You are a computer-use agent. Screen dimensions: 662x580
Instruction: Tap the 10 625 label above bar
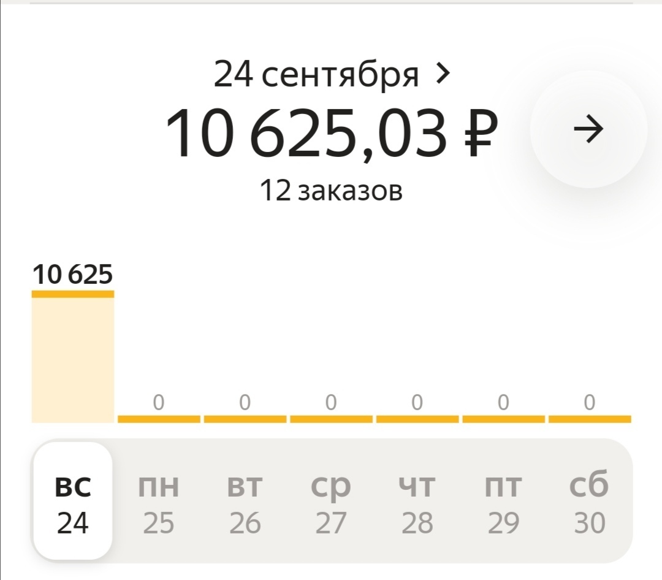[x=73, y=275]
